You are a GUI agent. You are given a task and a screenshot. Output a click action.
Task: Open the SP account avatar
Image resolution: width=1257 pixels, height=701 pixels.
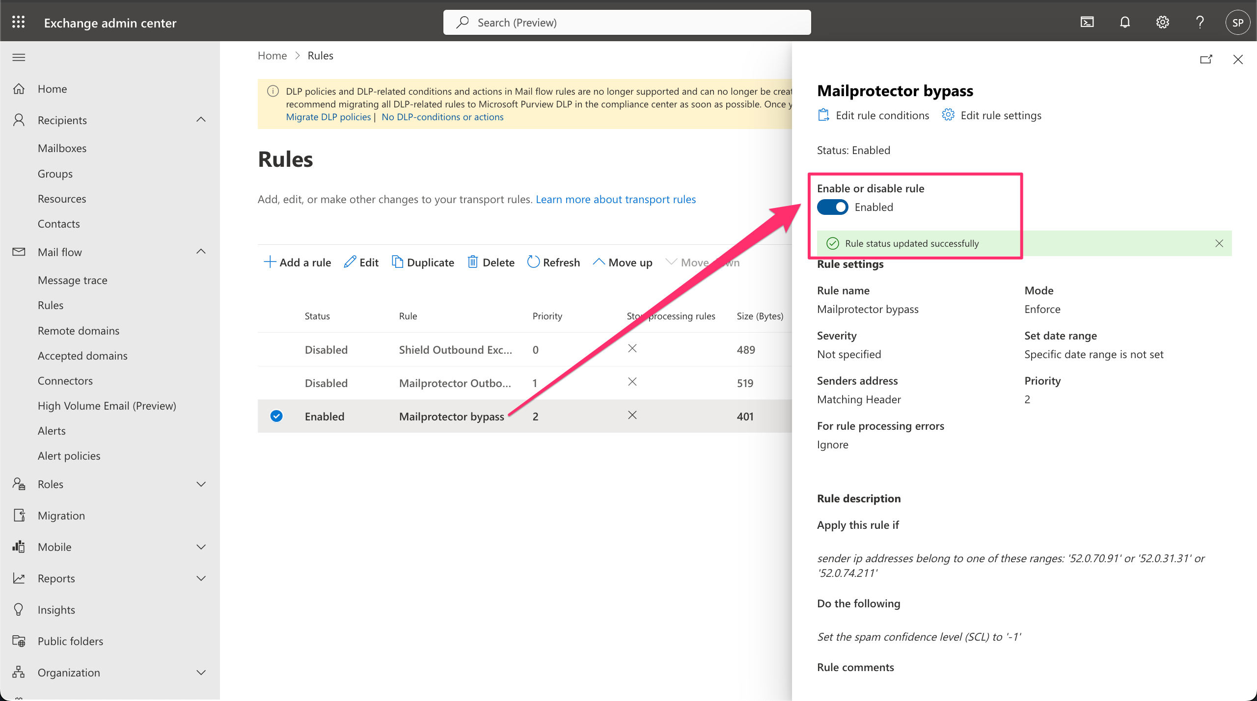[x=1238, y=22]
